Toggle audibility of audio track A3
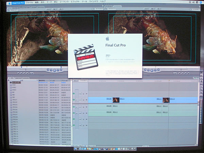Viewport: 204px width, 153px height. tap(74, 119)
